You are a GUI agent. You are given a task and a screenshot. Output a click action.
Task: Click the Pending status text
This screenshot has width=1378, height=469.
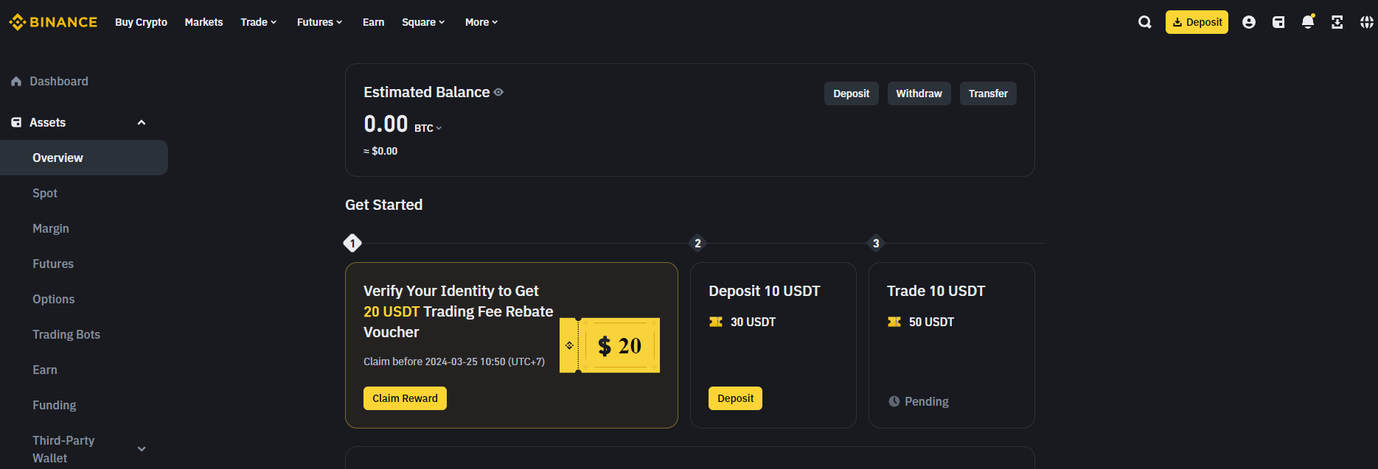927,401
